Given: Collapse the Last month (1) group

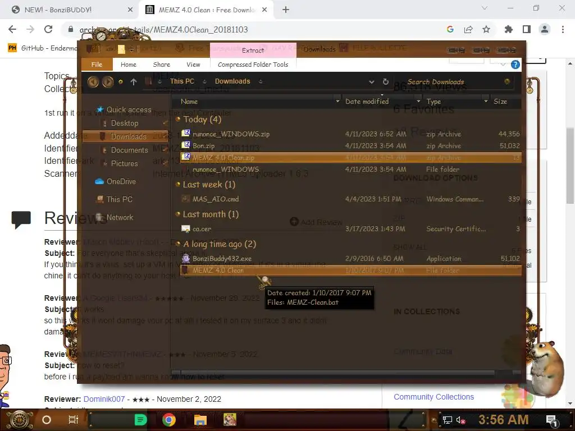Looking at the screenshot, I should coord(178,214).
